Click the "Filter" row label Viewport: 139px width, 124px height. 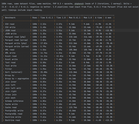(x=8, y=69)
